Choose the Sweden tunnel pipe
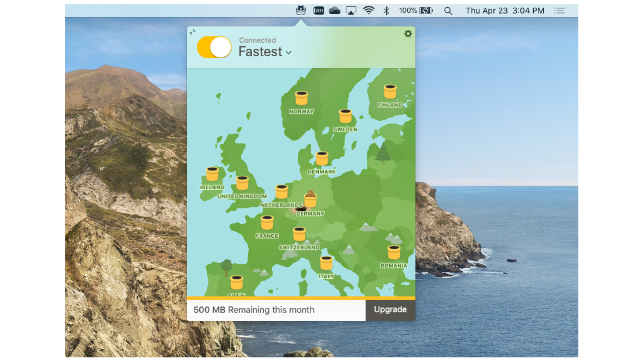Image resolution: width=644 pixels, height=362 pixels. (x=345, y=117)
